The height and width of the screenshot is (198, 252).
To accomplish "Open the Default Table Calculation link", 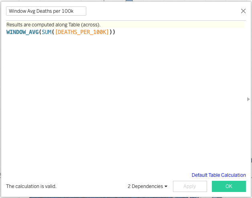I will (x=219, y=175).
